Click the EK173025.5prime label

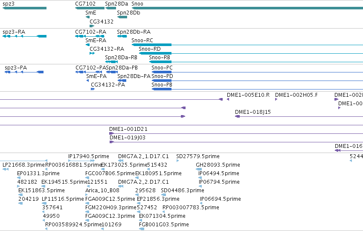click(124, 165)
